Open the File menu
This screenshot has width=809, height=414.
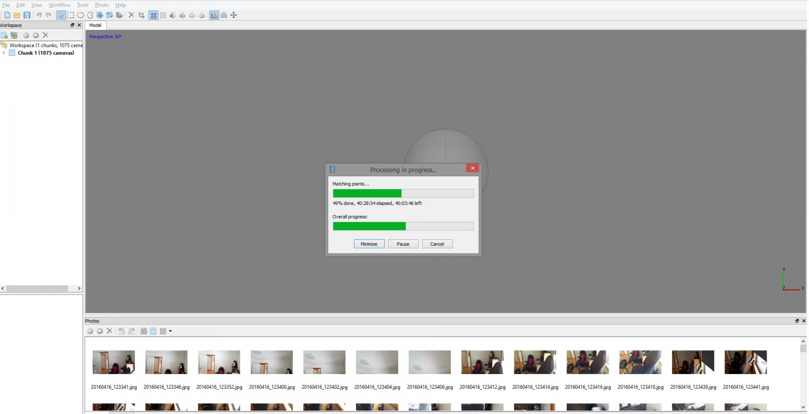pyautogui.click(x=6, y=5)
